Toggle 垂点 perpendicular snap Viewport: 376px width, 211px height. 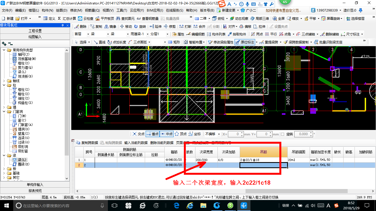coord(152,134)
